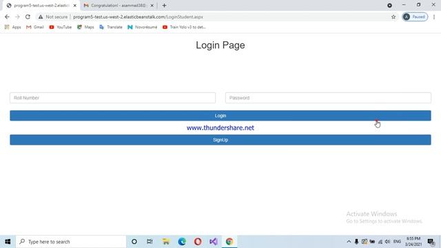This screenshot has width=441, height=248.
Task: Click the Not secure warning icon
Action: [41, 17]
